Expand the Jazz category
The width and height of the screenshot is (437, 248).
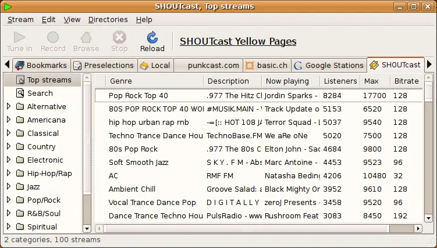(x=9, y=186)
